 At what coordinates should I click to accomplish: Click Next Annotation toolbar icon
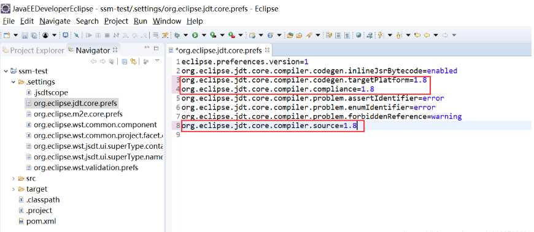(x=380, y=35)
